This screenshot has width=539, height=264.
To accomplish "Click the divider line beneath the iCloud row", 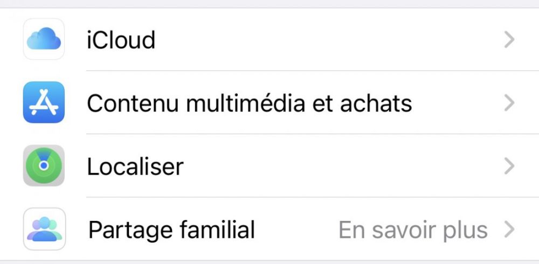I will pyautogui.click(x=302, y=71).
